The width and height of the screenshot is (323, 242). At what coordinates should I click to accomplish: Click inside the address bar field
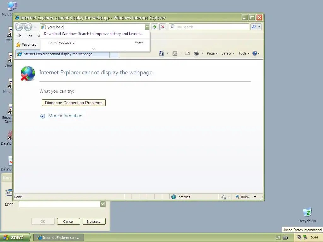95,27
